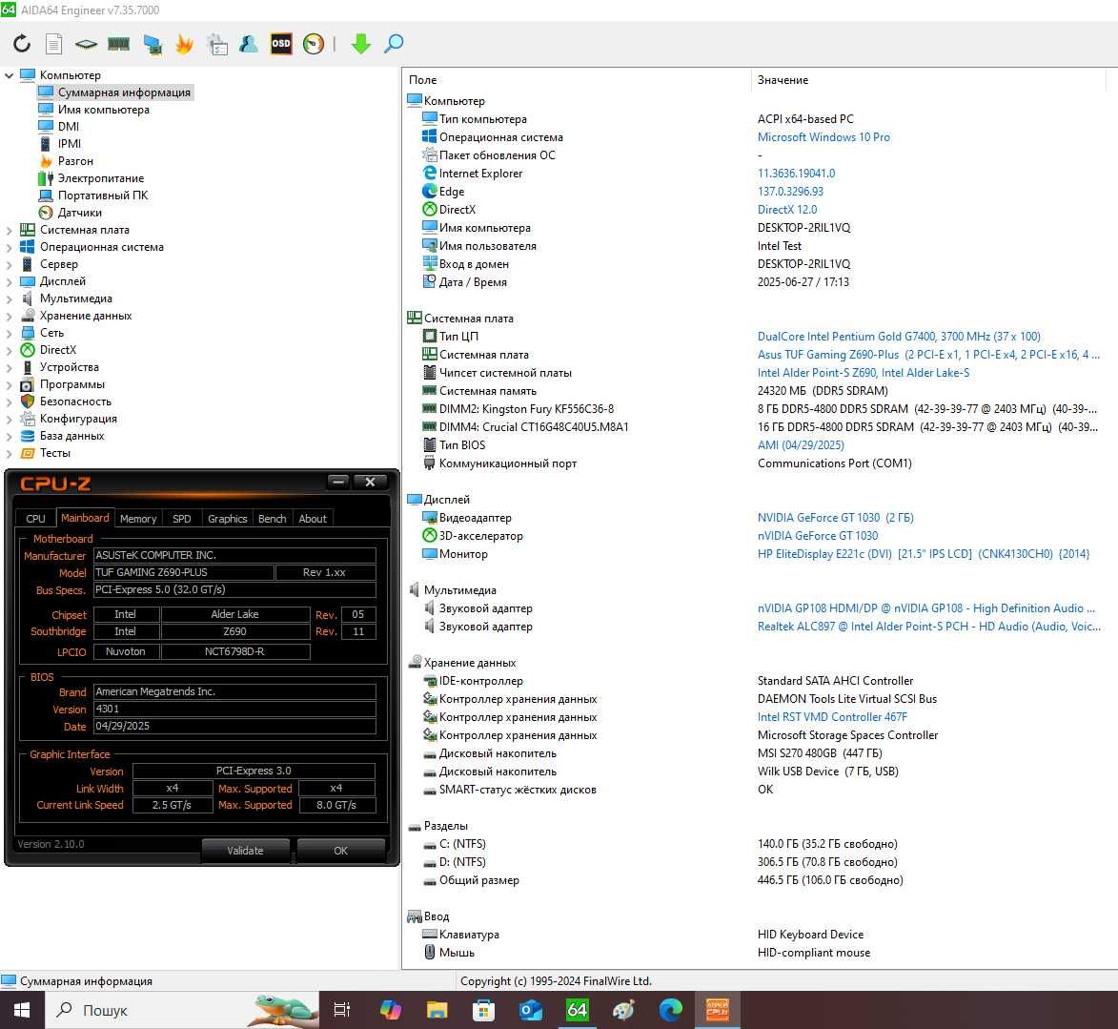Click the magnifier search toolbar icon
The image size is (1118, 1029).
click(394, 44)
